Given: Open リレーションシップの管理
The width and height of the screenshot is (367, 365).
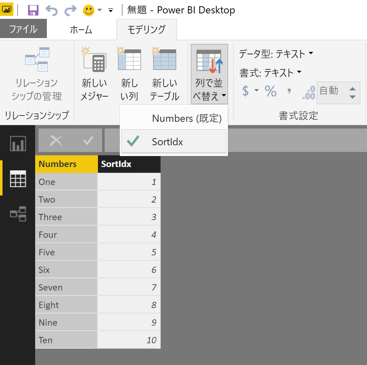Looking at the screenshot, I should (37, 74).
